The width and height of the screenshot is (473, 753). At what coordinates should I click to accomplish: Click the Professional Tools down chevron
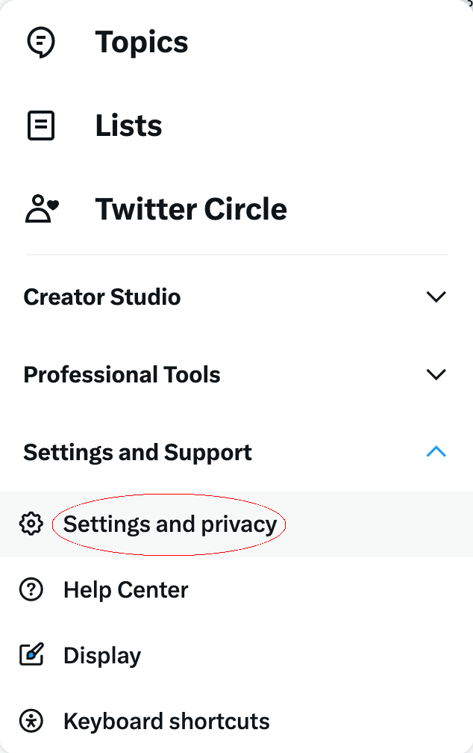point(436,374)
